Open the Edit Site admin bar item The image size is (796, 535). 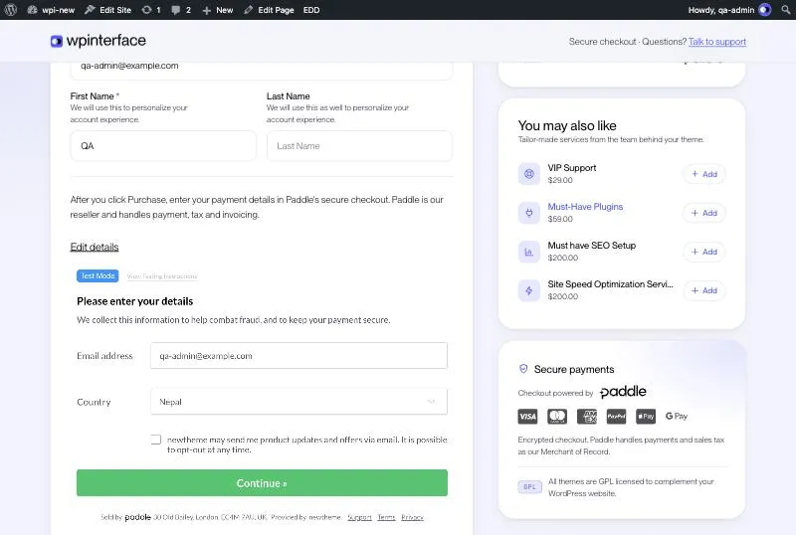pos(108,10)
